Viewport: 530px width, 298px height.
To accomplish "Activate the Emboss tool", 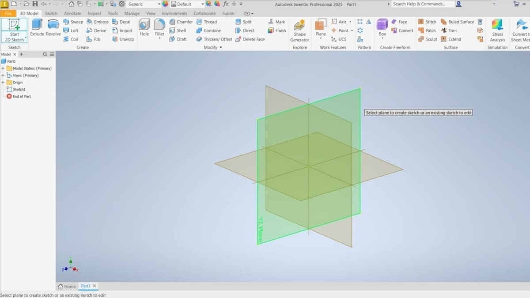I will point(97,22).
